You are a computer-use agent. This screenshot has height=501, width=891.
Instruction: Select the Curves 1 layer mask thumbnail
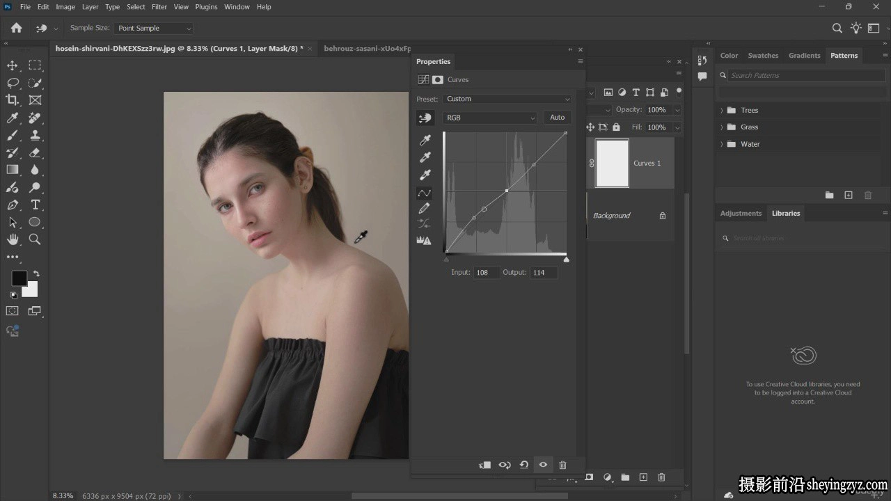coord(612,164)
